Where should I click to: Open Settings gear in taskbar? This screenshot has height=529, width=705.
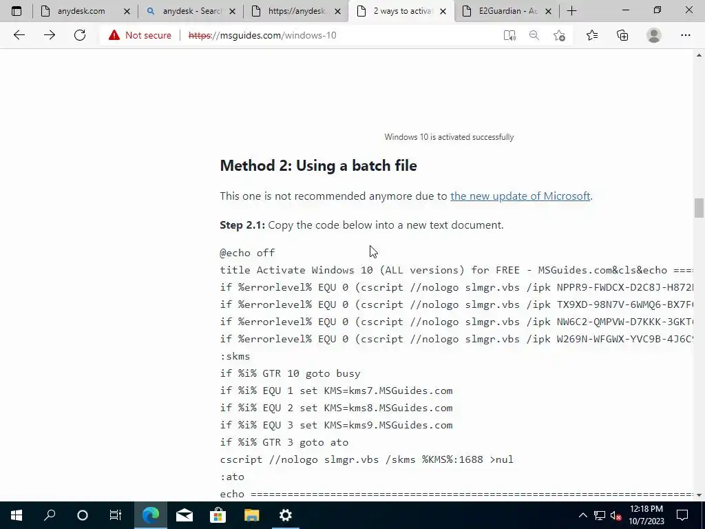tap(286, 515)
